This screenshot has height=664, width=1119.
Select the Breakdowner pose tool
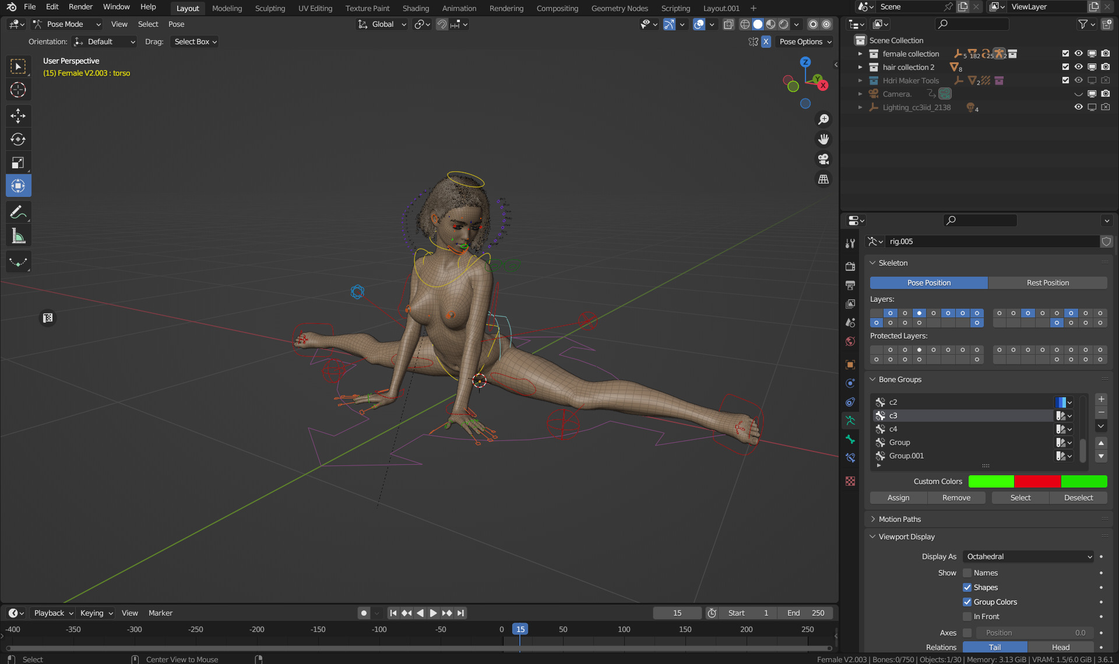18,262
